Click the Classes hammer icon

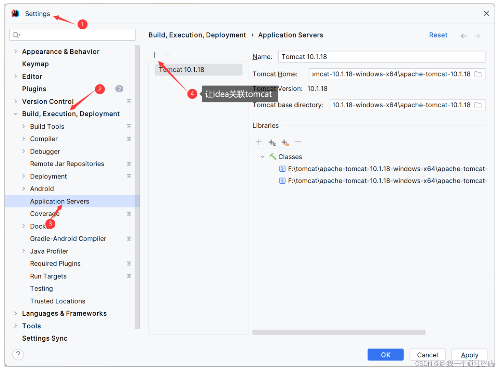click(x=273, y=157)
